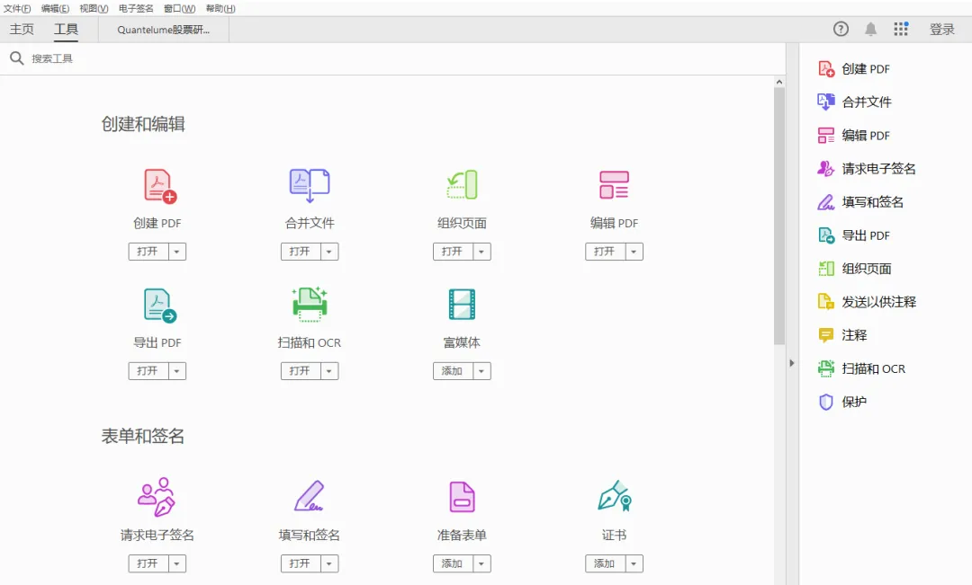The width and height of the screenshot is (972, 585).
Task: Open 组织页面 from right sidebar
Action: [x=854, y=269]
